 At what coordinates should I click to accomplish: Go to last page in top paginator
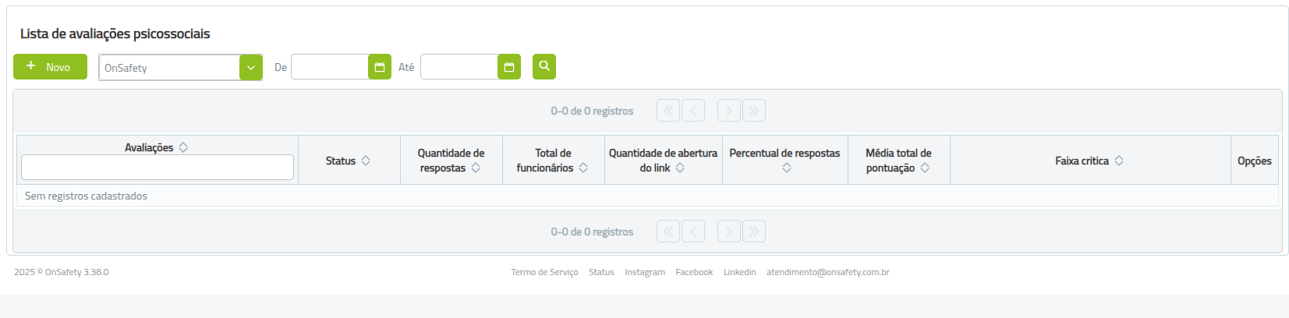coord(754,111)
